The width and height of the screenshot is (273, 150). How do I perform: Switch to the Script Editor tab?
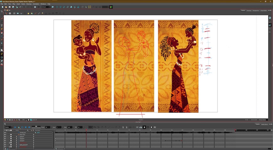[x=264, y=10]
